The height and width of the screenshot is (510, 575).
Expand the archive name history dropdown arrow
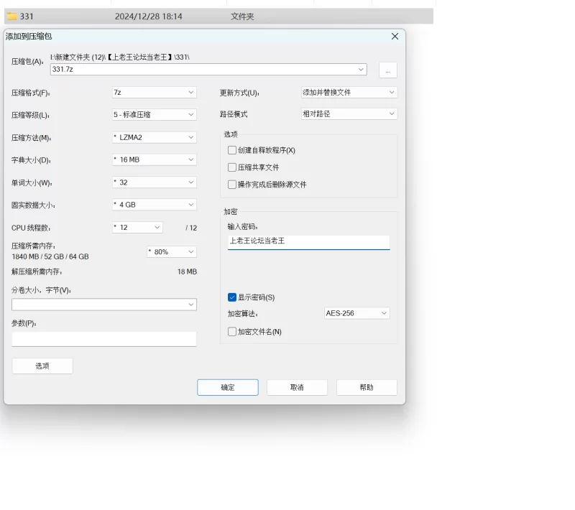pyautogui.click(x=361, y=69)
